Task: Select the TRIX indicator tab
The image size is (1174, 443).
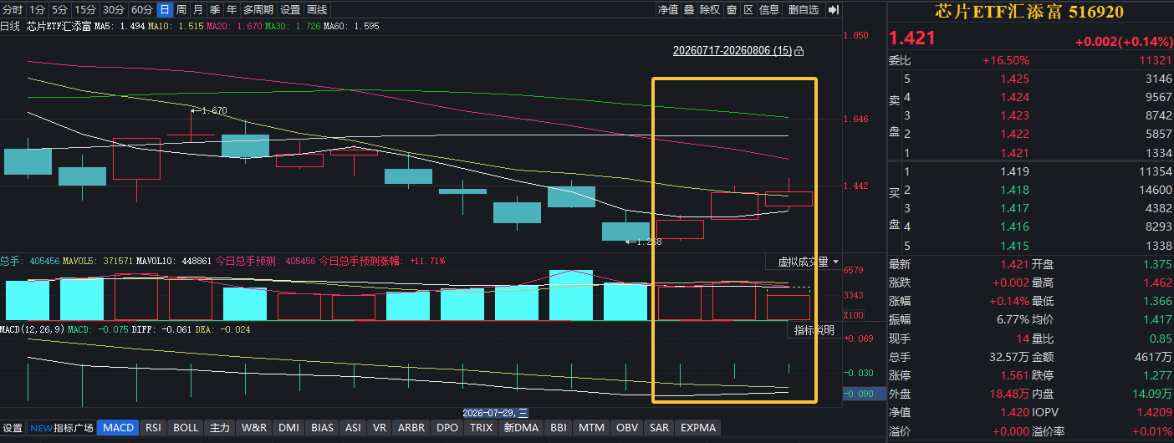Action: (x=482, y=428)
